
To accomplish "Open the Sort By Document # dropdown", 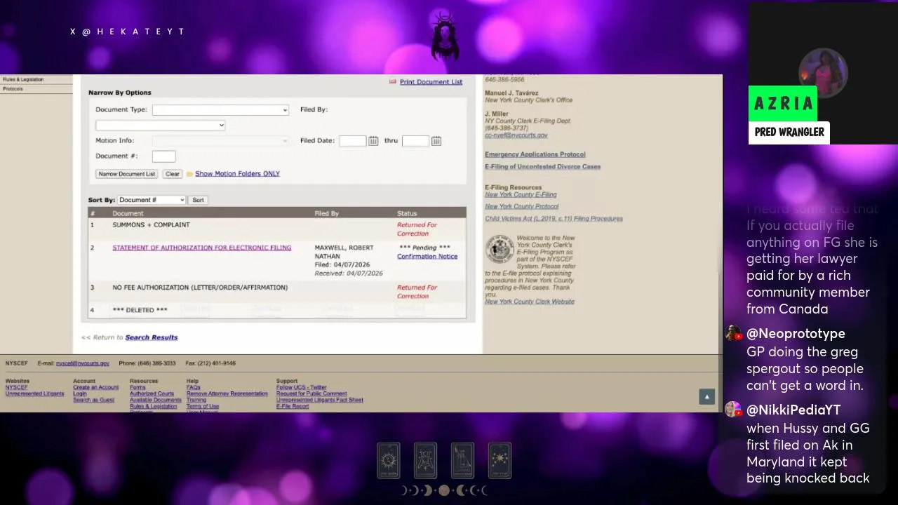I will pos(152,200).
